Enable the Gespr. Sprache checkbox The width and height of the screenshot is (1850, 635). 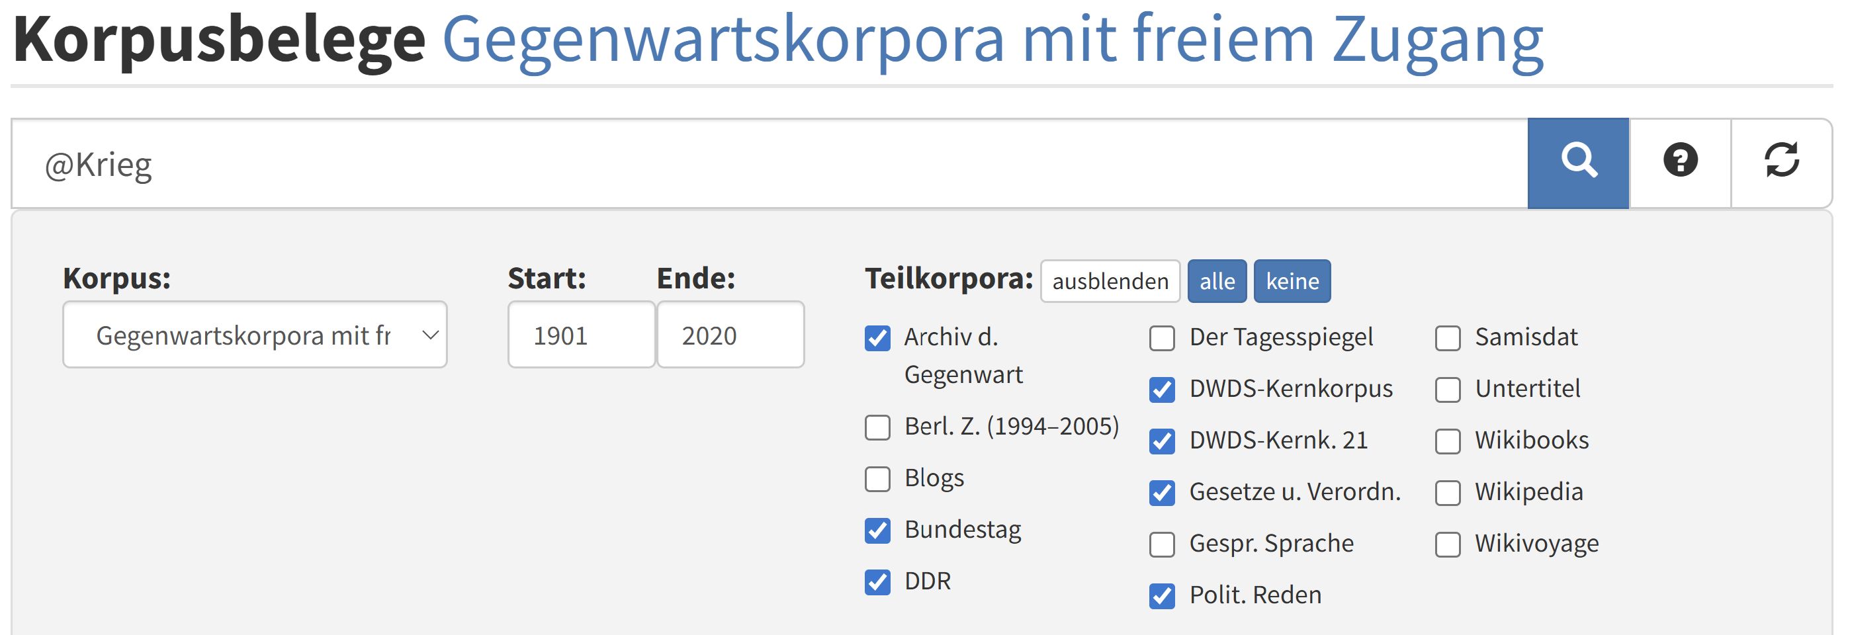1162,544
